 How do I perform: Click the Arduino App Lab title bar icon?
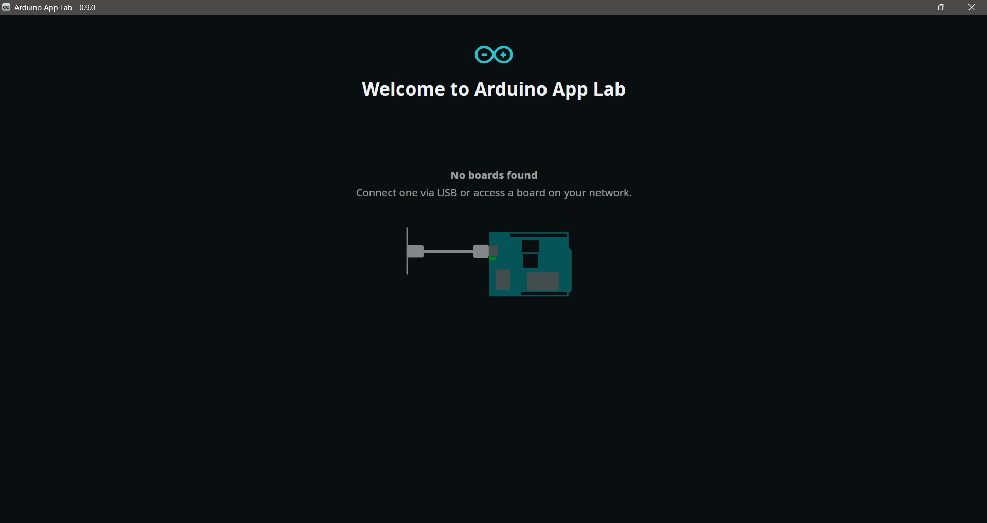click(6, 7)
